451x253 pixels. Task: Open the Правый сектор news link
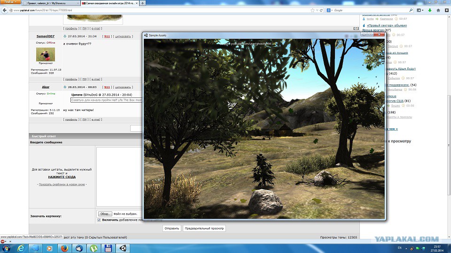tap(387, 25)
